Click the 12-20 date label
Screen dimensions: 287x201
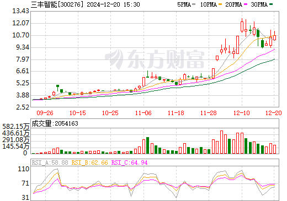point(274,113)
